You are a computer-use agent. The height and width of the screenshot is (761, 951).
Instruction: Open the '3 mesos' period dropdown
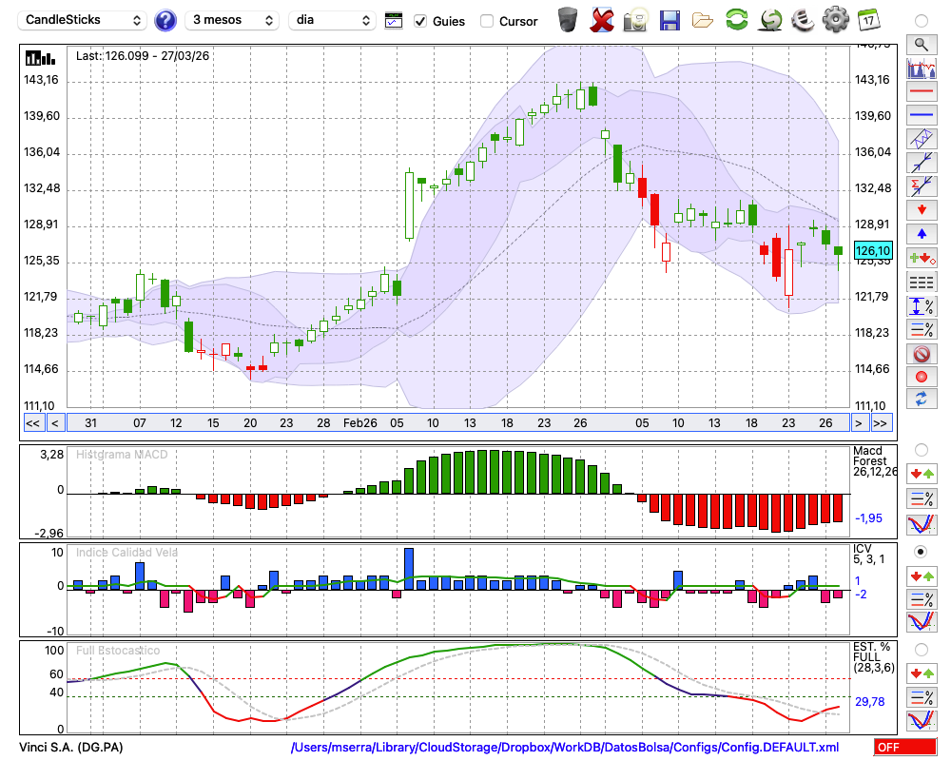click(x=232, y=20)
